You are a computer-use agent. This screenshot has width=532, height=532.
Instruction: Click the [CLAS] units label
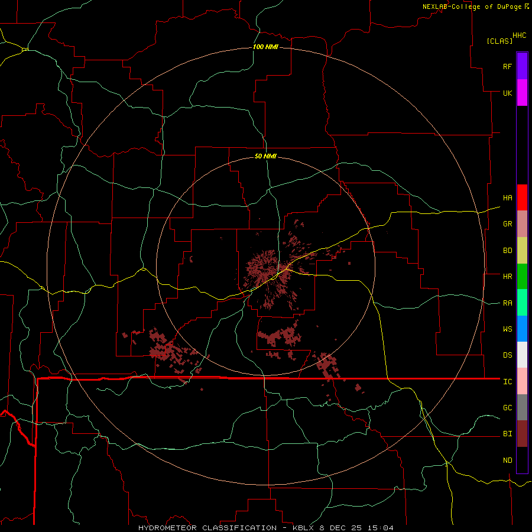pos(499,41)
